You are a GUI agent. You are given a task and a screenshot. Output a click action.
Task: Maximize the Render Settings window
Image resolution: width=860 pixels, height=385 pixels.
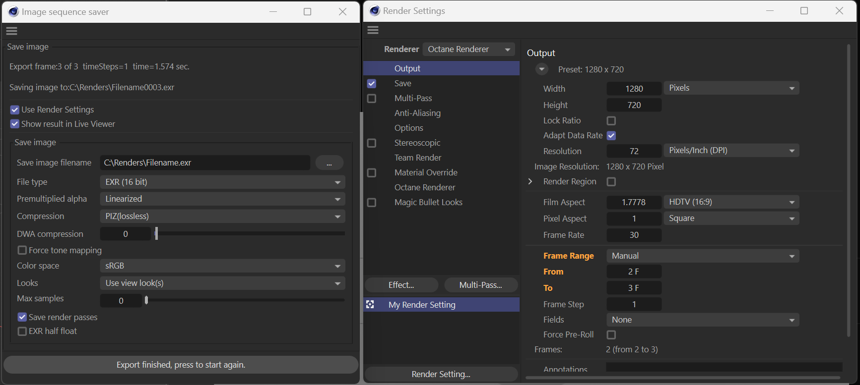click(804, 11)
